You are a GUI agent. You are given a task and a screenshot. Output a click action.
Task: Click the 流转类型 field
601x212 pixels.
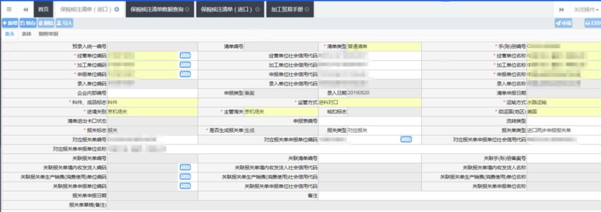564,121
